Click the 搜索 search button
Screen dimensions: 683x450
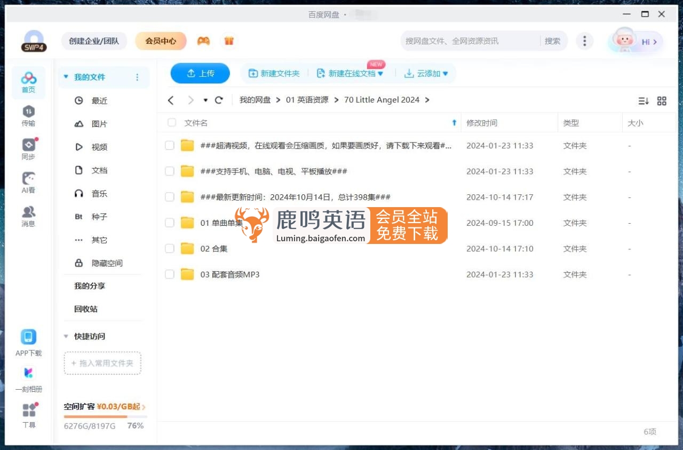click(552, 41)
